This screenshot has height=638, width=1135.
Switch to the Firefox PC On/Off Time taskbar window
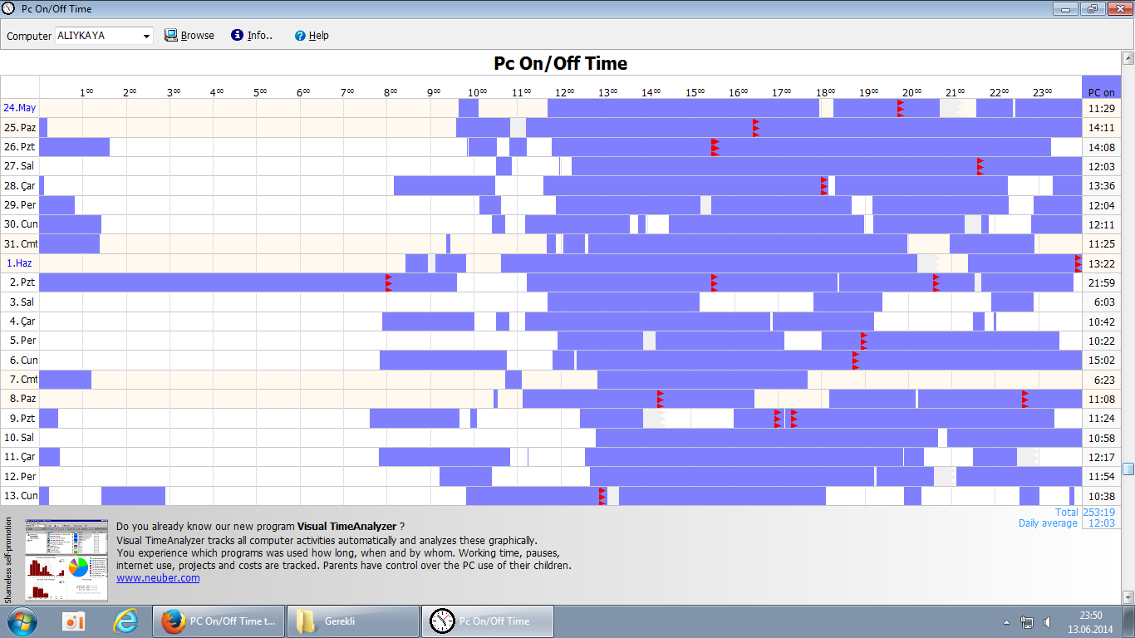(219, 621)
